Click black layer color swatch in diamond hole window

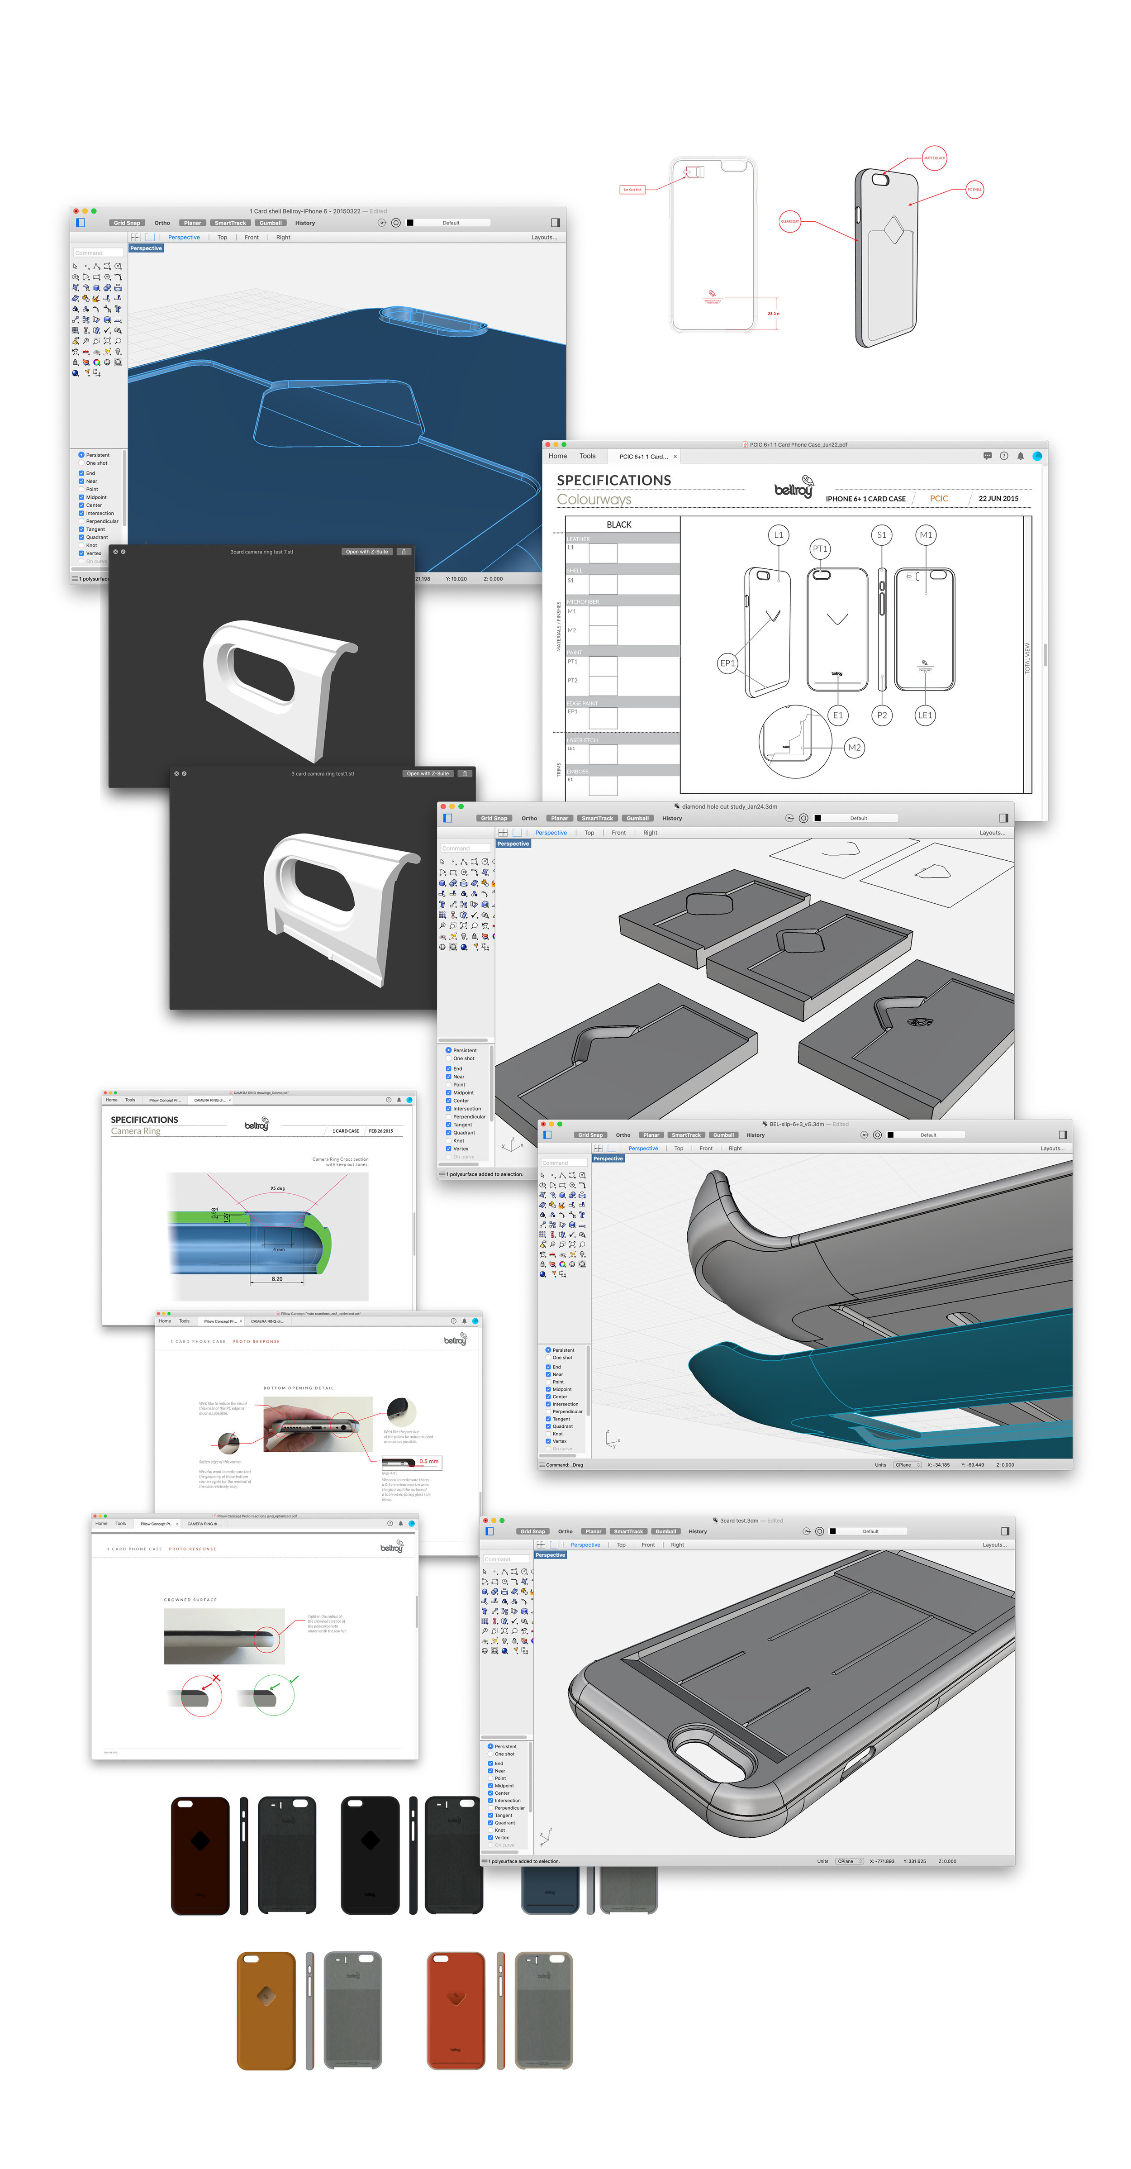click(817, 819)
